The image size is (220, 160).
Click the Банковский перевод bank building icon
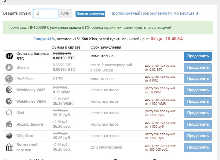click(9, 147)
